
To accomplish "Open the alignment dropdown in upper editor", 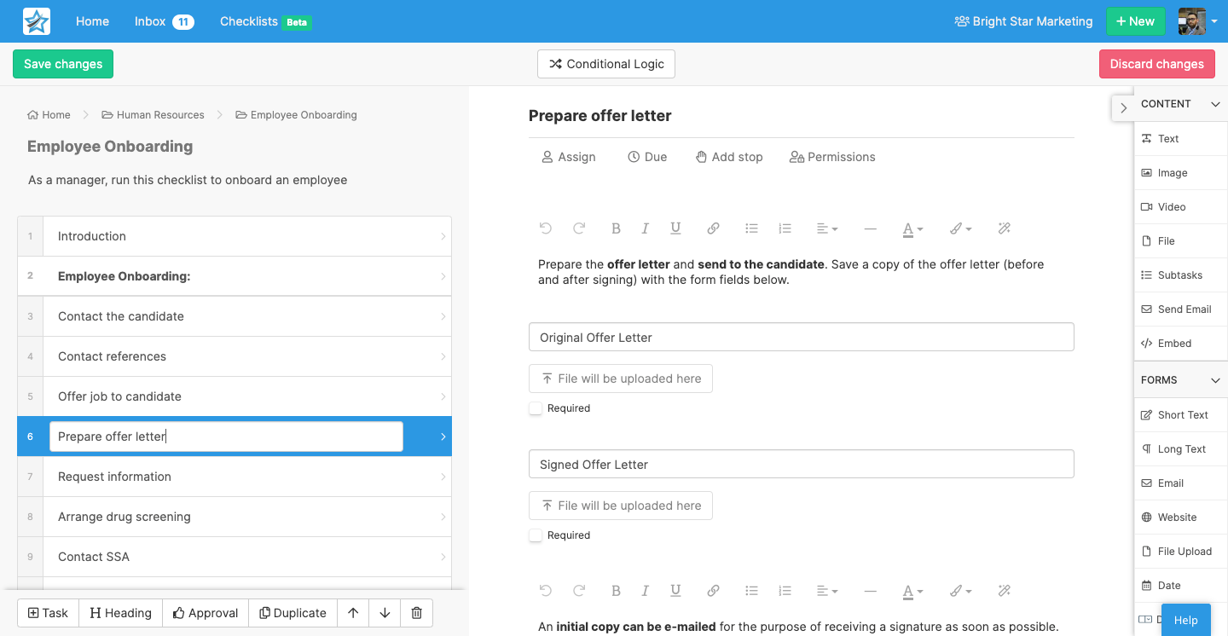I will click(x=827, y=228).
